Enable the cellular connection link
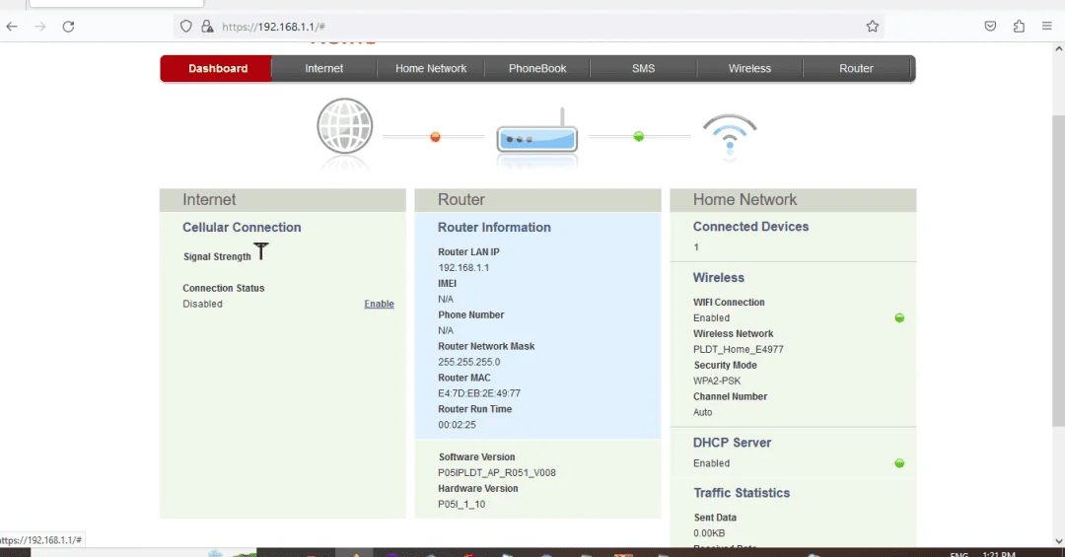The height and width of the screenshot is (557, 1065). pos(379,304)
